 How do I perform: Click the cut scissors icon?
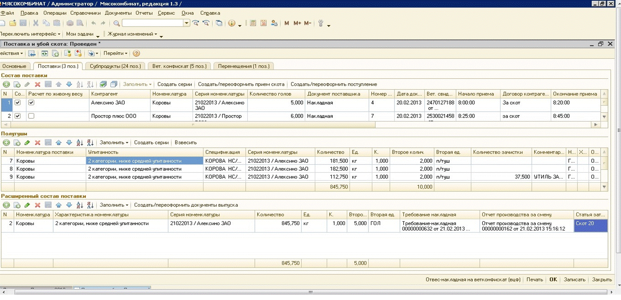tap(36, 23)
